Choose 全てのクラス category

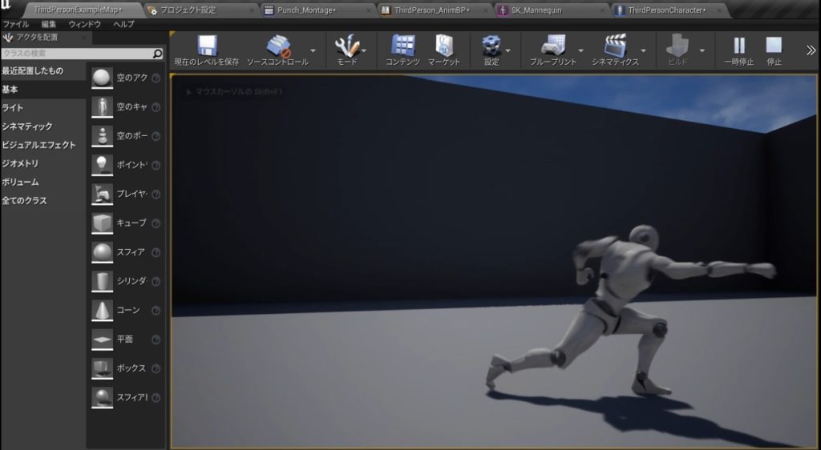pyautogui.click(x=24, y=201)
